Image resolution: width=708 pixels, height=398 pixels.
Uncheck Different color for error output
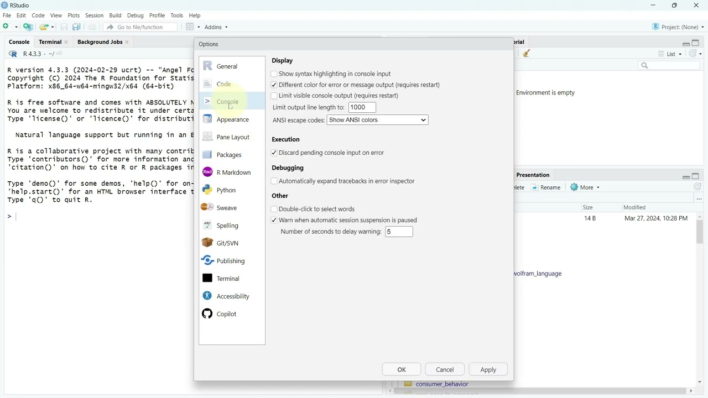274,85
